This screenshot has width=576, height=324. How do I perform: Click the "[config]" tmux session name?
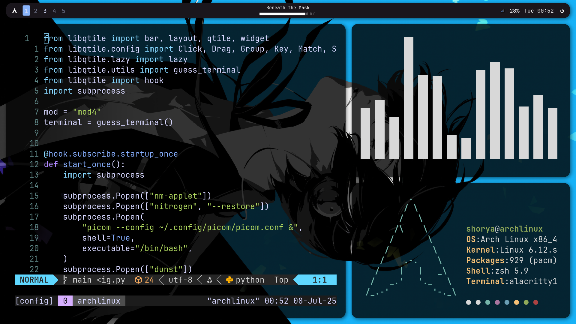(x=34, y=301)
